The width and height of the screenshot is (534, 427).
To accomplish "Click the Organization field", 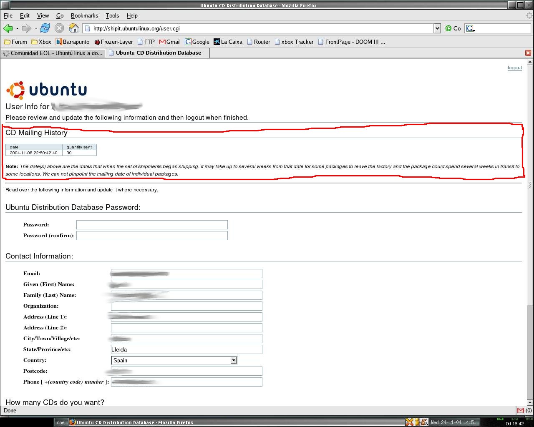I will click(x=186, y=306).
